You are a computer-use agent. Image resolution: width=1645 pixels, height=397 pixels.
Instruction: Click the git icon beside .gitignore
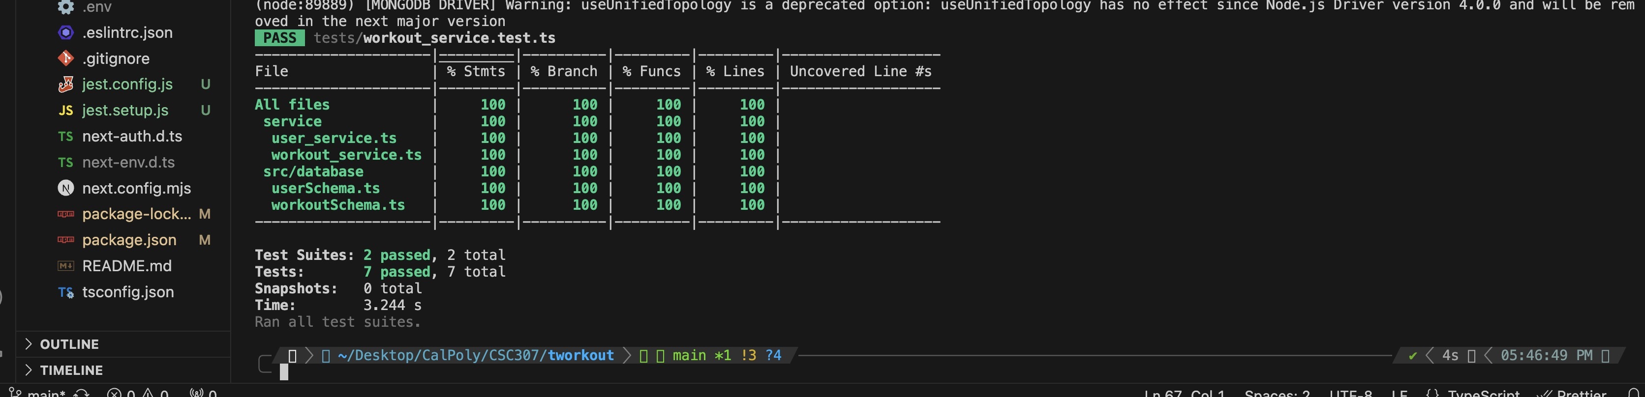(x=66, y=59)
